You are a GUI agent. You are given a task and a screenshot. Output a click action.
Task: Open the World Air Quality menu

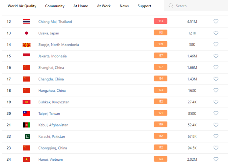22,6
